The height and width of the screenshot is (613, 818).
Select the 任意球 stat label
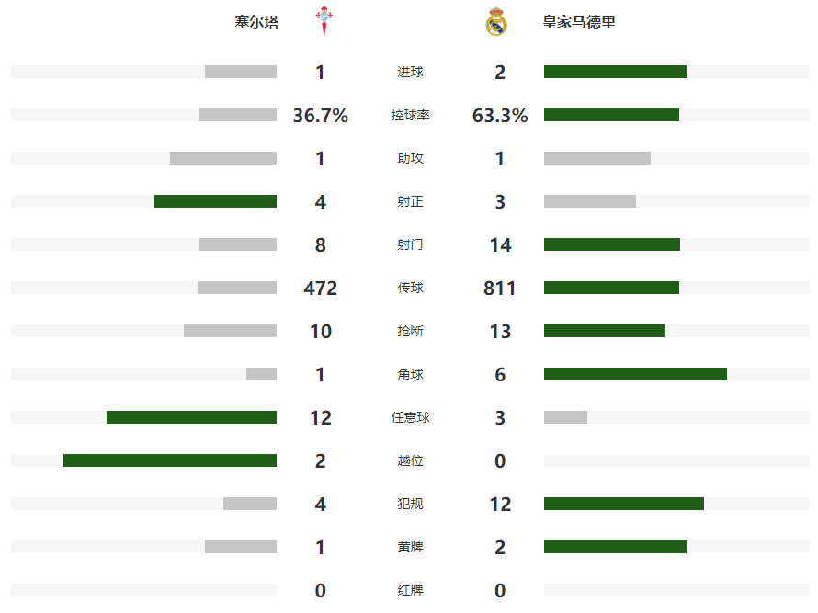tap(410, 418)
